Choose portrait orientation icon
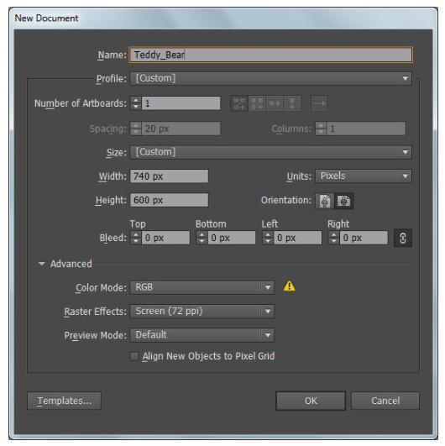Viewport: 445px width, 446px height. point(325,201)
